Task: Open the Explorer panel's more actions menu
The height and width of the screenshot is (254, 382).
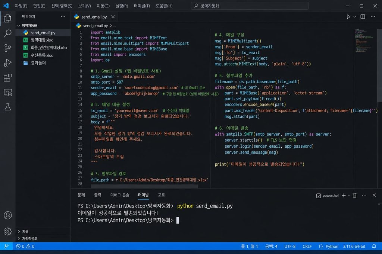Action: [x=63, y=17]
